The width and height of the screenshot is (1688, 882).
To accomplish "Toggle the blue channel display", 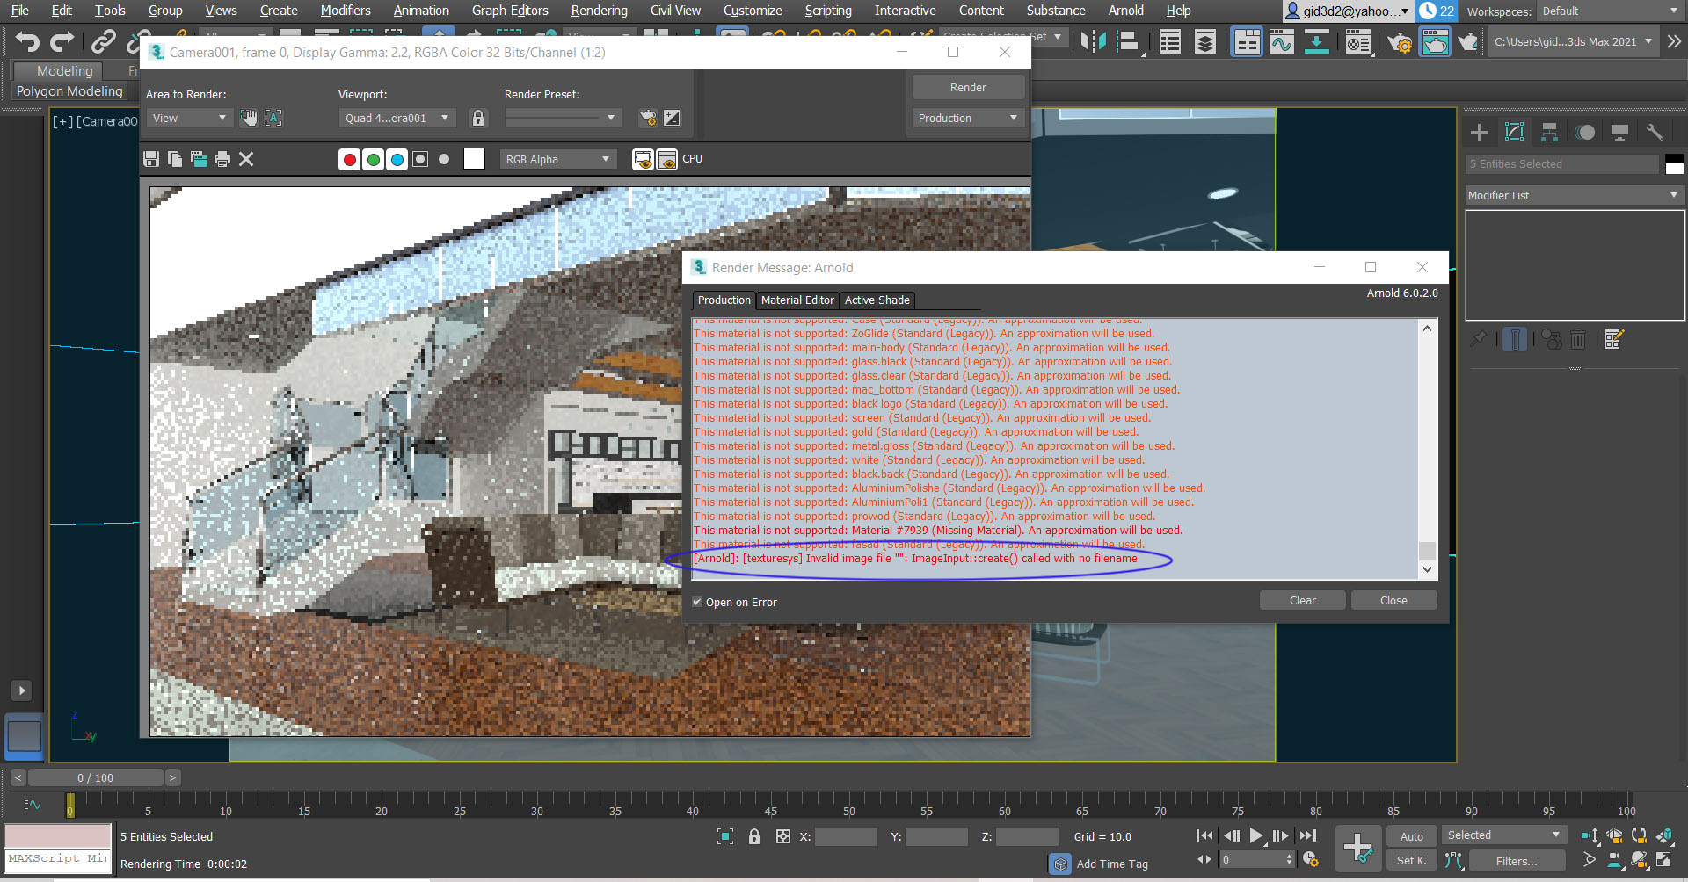I will [397, 159].
